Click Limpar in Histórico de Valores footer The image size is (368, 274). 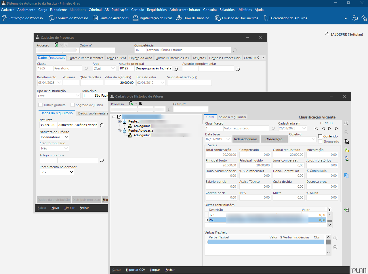pyautogui.click(x=155, y=270)
